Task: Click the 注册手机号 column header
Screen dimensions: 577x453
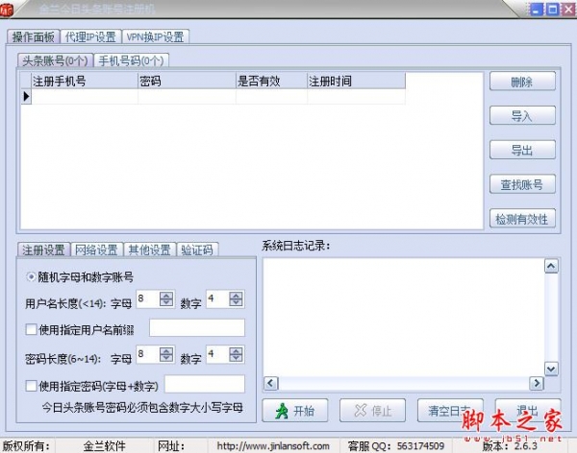Action: pyautogui.click(x=85, y=81)
